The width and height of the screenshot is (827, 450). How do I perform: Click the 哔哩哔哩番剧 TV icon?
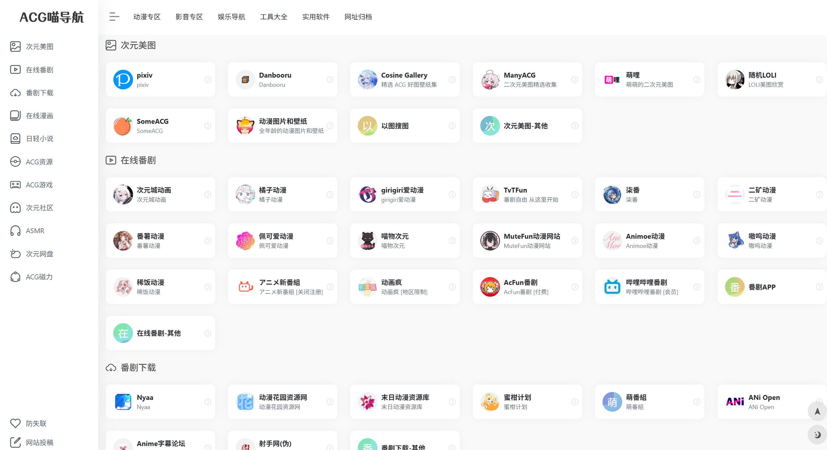click(612, 287)
